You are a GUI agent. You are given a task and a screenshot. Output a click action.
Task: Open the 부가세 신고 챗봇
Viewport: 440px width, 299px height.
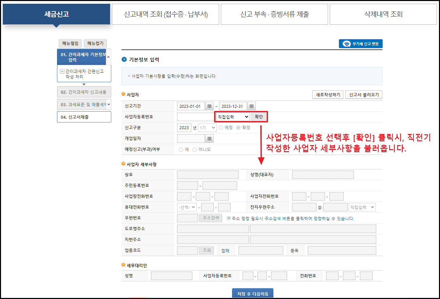[361, 44]
